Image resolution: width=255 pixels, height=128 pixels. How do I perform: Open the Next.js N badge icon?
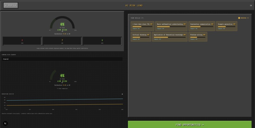(x=5, y=124)
